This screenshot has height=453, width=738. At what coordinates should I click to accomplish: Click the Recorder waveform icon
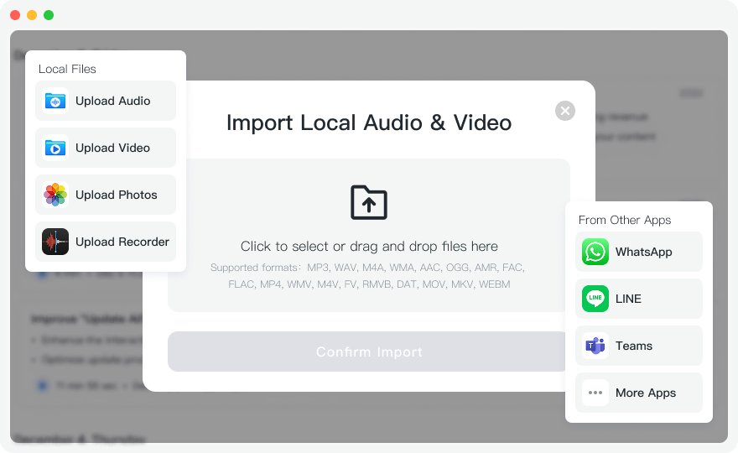point(55,242)
